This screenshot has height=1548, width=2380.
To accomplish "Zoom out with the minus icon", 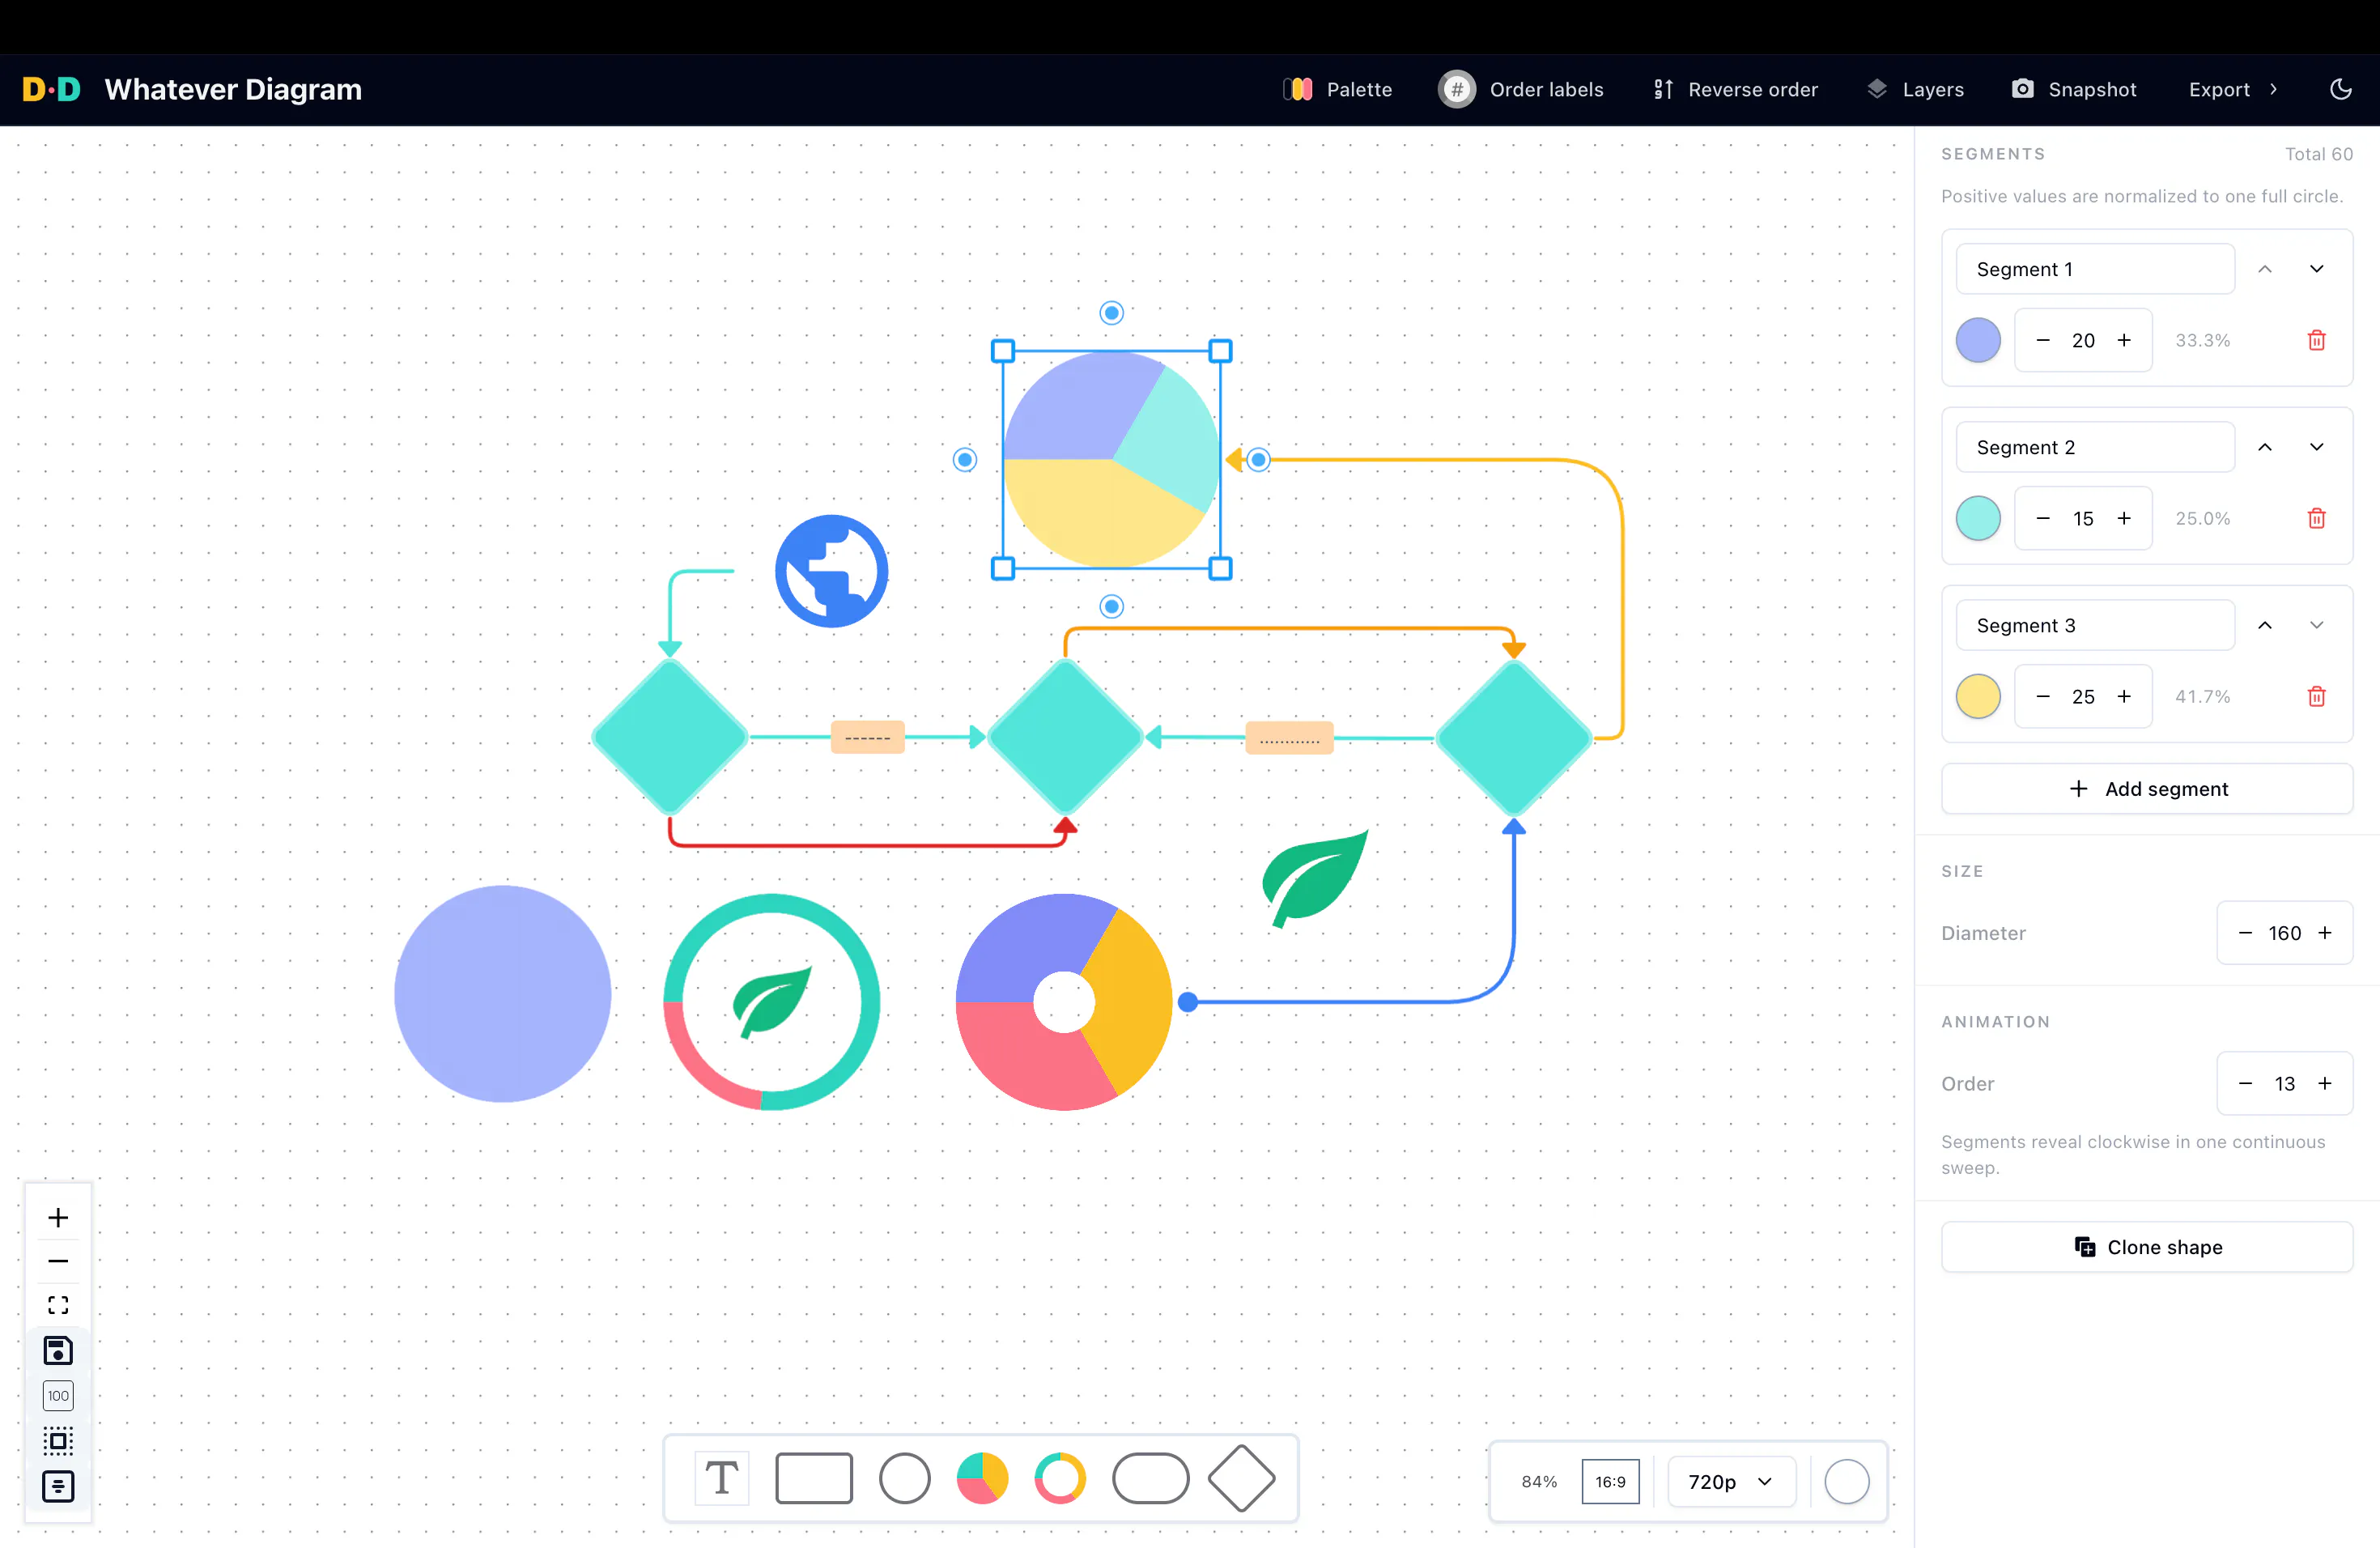I will click(58, 1261).
